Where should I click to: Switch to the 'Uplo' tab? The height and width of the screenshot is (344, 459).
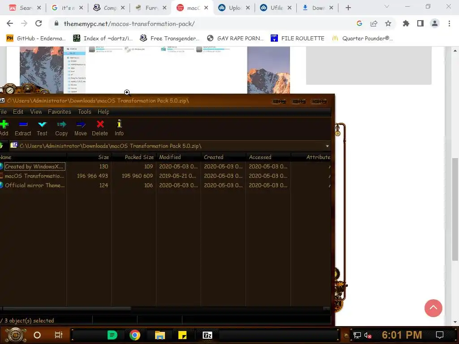point(234,8)
